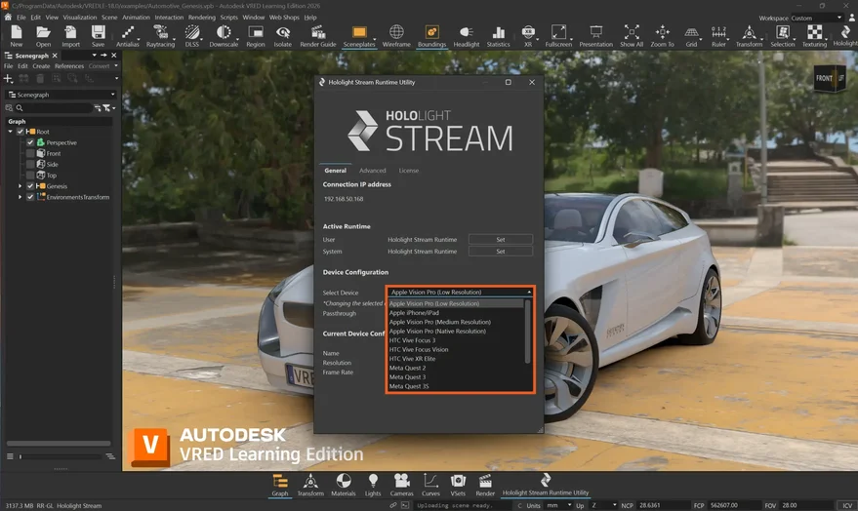
Task: Open Materials from the bottom bar
Action: coord(343,485)
